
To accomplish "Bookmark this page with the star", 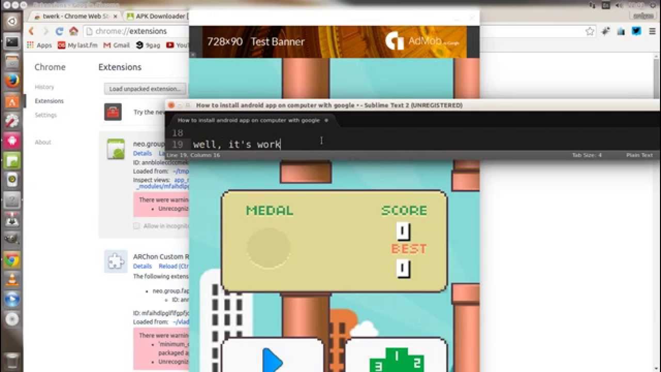I will pos(590,31).
